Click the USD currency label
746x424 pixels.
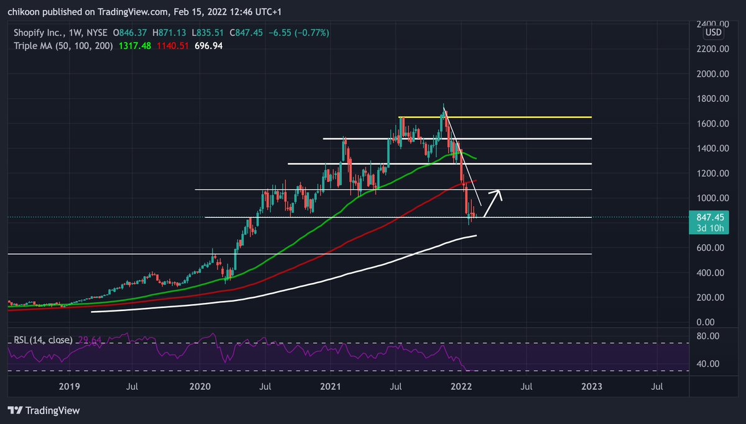click(x=712, y=32)
